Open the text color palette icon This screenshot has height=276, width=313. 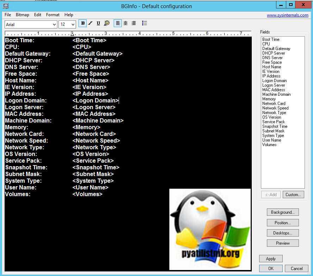[107, 23]
